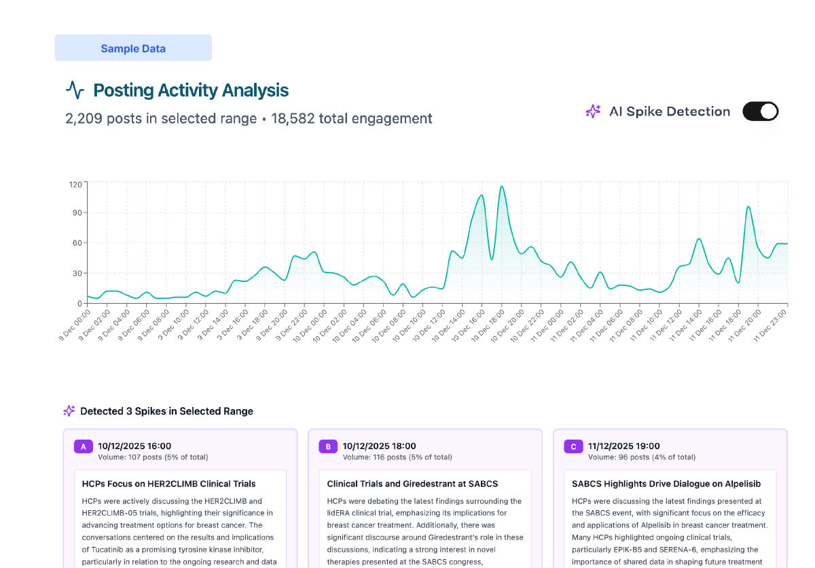Click the spike A timestamp 10/12/2025 16:00
Screen dimensions: 815x568
pos(134,446)
